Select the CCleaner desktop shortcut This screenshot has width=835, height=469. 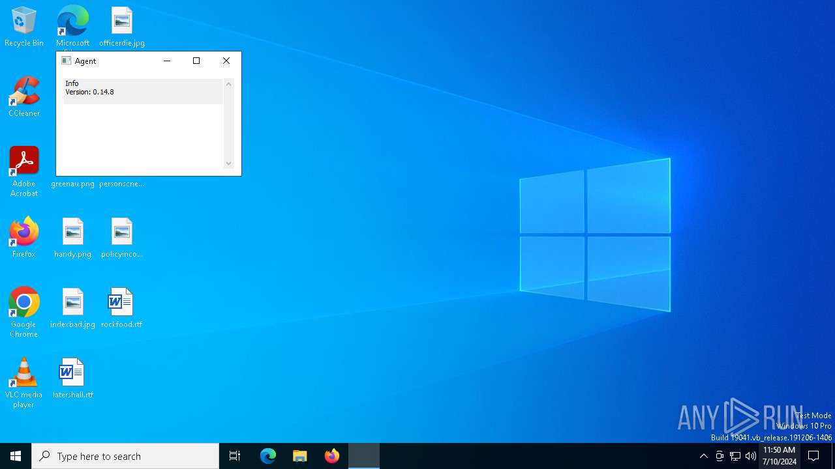pos(24,97)
